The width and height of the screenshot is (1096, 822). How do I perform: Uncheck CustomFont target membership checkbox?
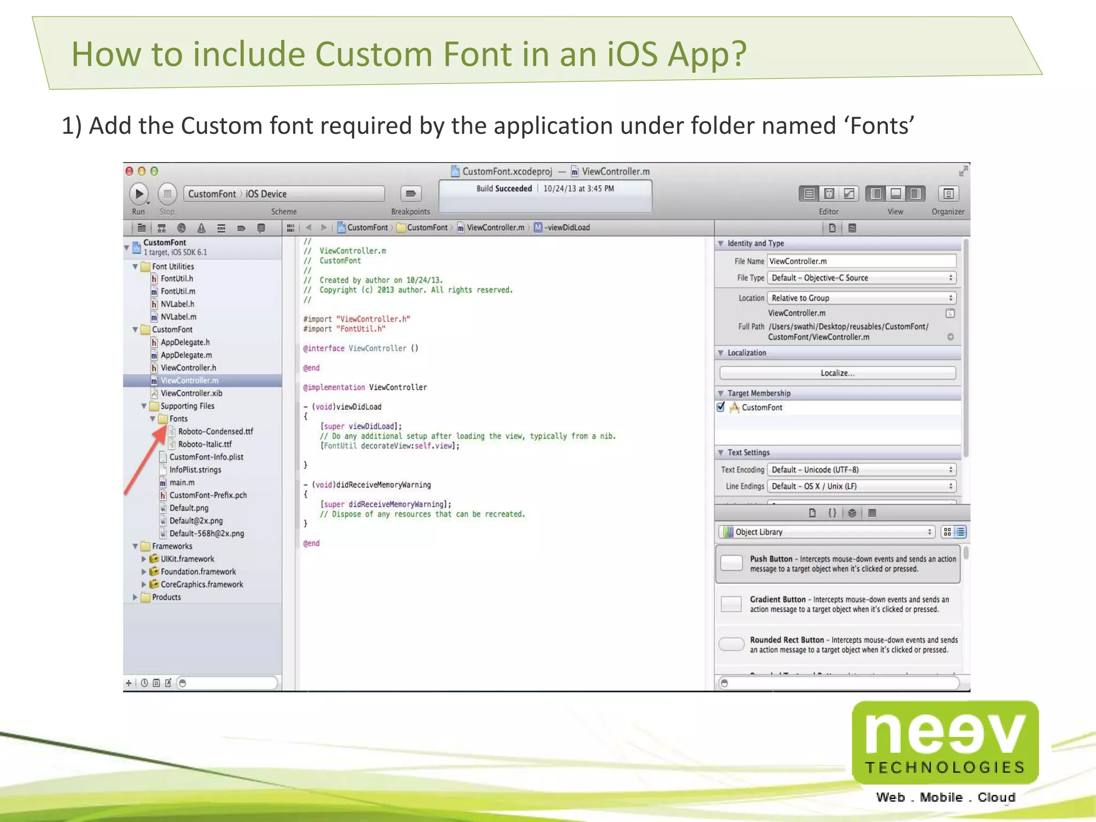coord(721,407)
